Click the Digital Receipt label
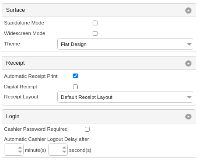Image resolution: width=198 pixels, height=161 pixels. click(x=21, y=87)
